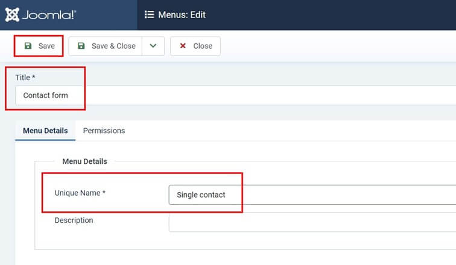Screen dimensions: 456x265
Task: Click the Save button
Action: pyautogui.click(x=39, y=46)
